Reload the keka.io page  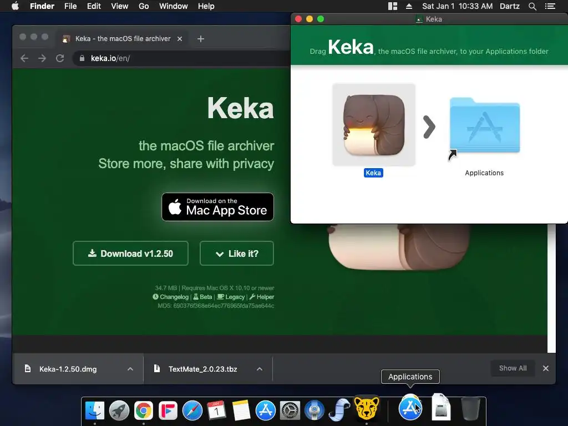[x=60, y=58]
